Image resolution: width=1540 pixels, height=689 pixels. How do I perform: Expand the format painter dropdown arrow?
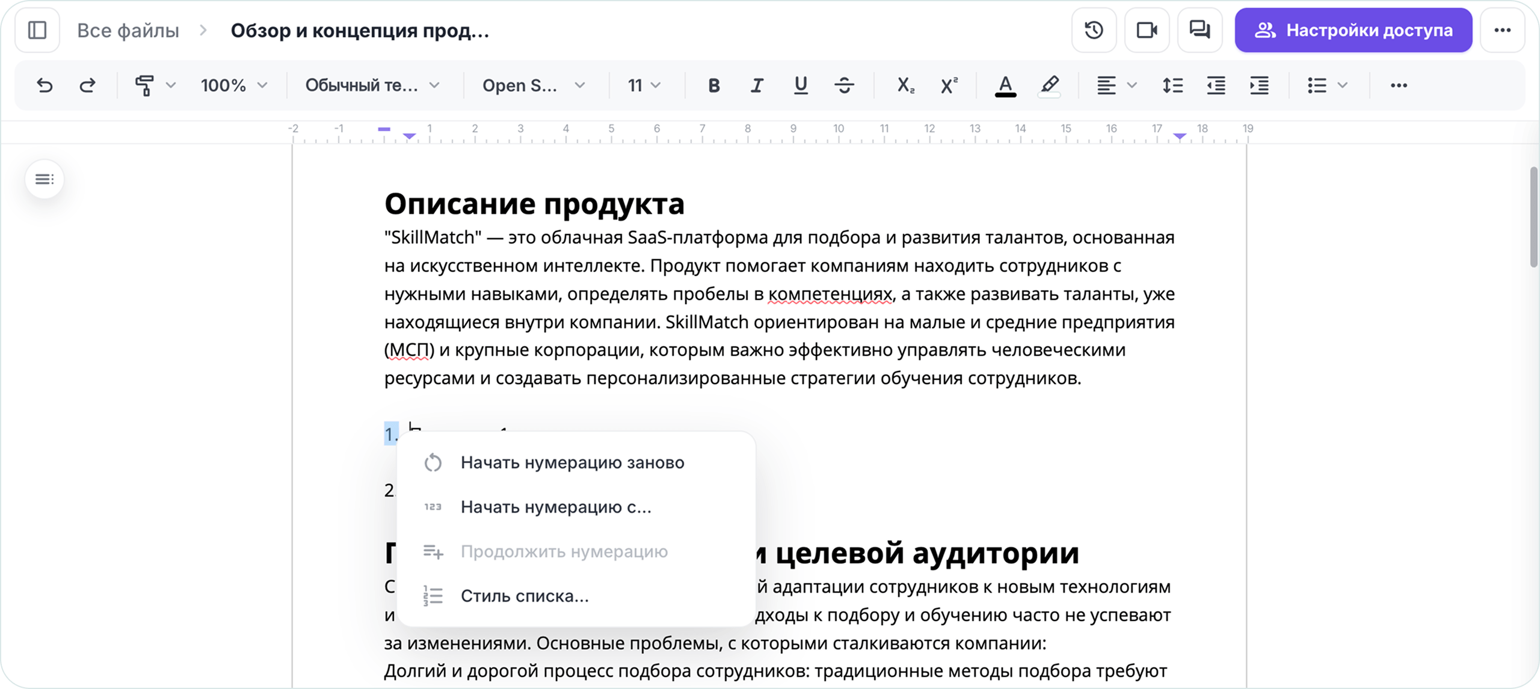[171, 85]
